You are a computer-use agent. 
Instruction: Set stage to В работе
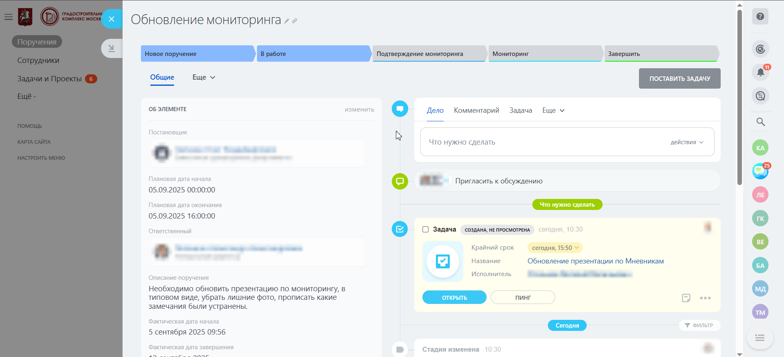click(314, 54)
